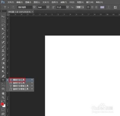
Task: Open the 文件(F) File menu
Action: pos(10,2)
